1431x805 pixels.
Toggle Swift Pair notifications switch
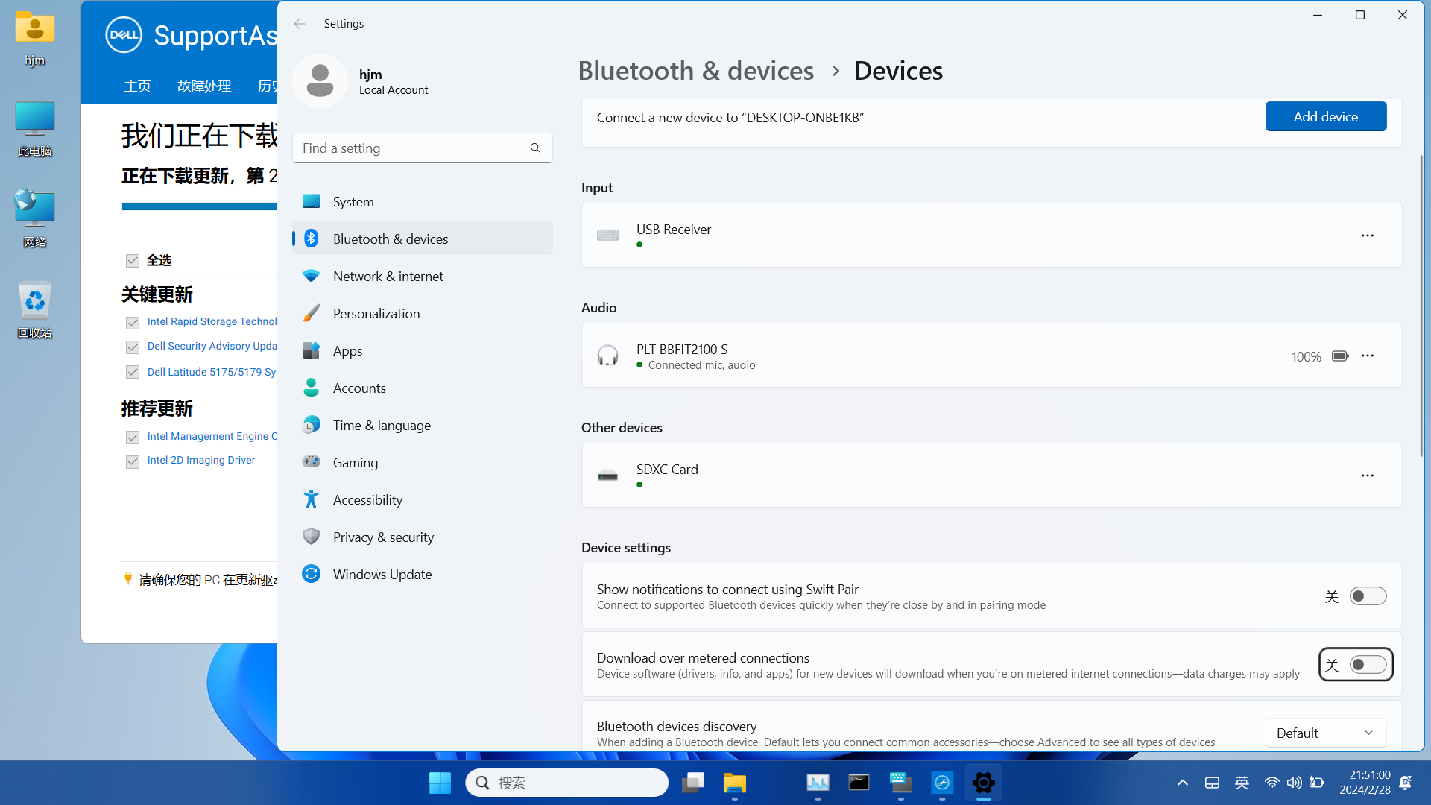click(1368, 596)
